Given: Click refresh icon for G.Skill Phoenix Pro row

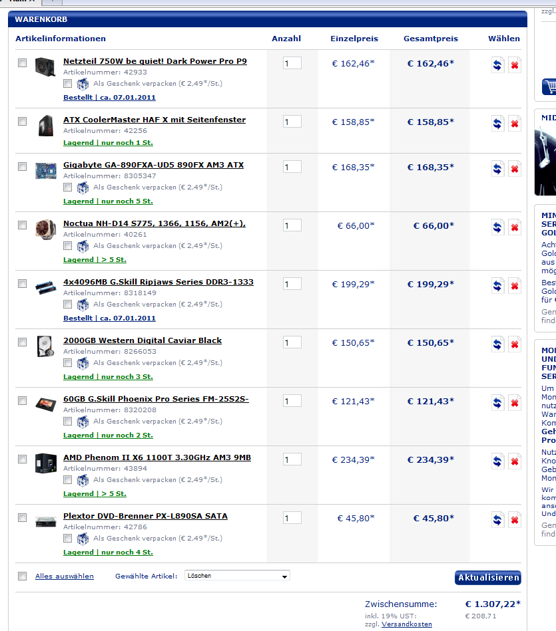Looking at the screenshot, I should [x=498, y=402].
